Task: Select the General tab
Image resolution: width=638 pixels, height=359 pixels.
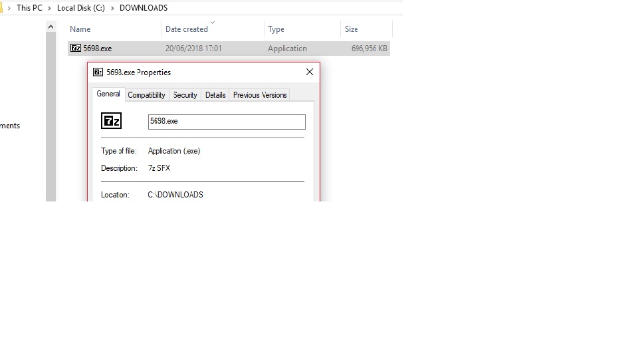Action: point(108,94)
